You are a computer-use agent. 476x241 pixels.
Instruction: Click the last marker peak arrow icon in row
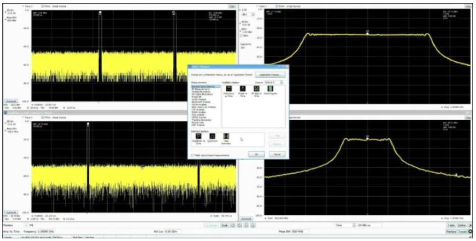(253, 226)
